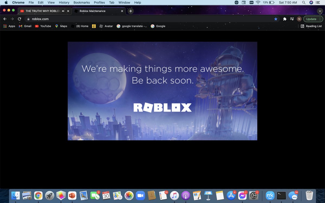Open the Help menu
Screen dimensions: 325x203
[138, 2]
